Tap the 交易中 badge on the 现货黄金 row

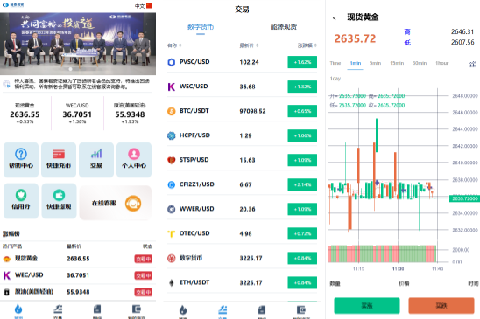144,259
